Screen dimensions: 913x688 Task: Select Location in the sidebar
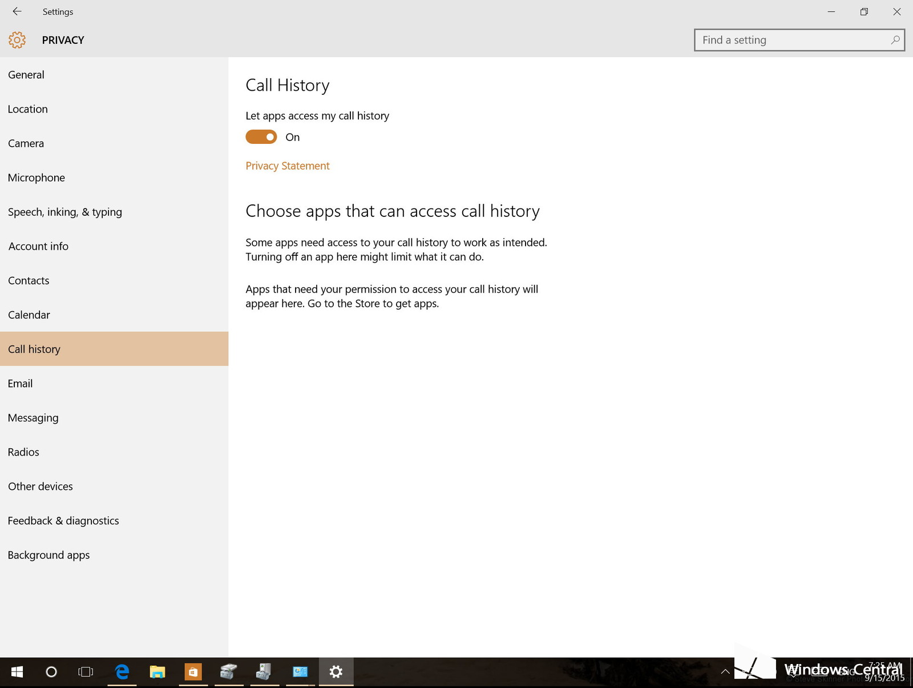tap(114, 109)
